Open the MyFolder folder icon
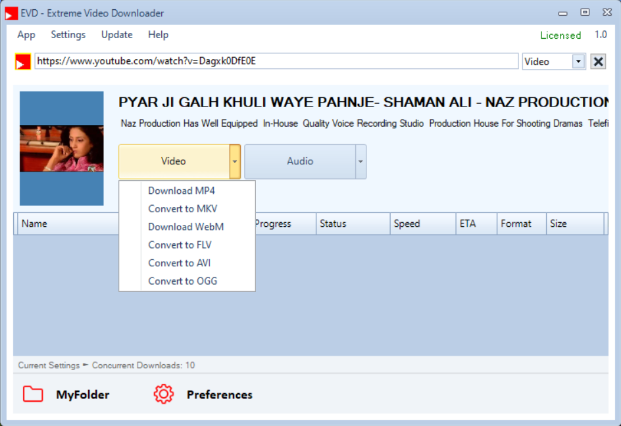Screen dimensions: 621x426 (33, 394)
